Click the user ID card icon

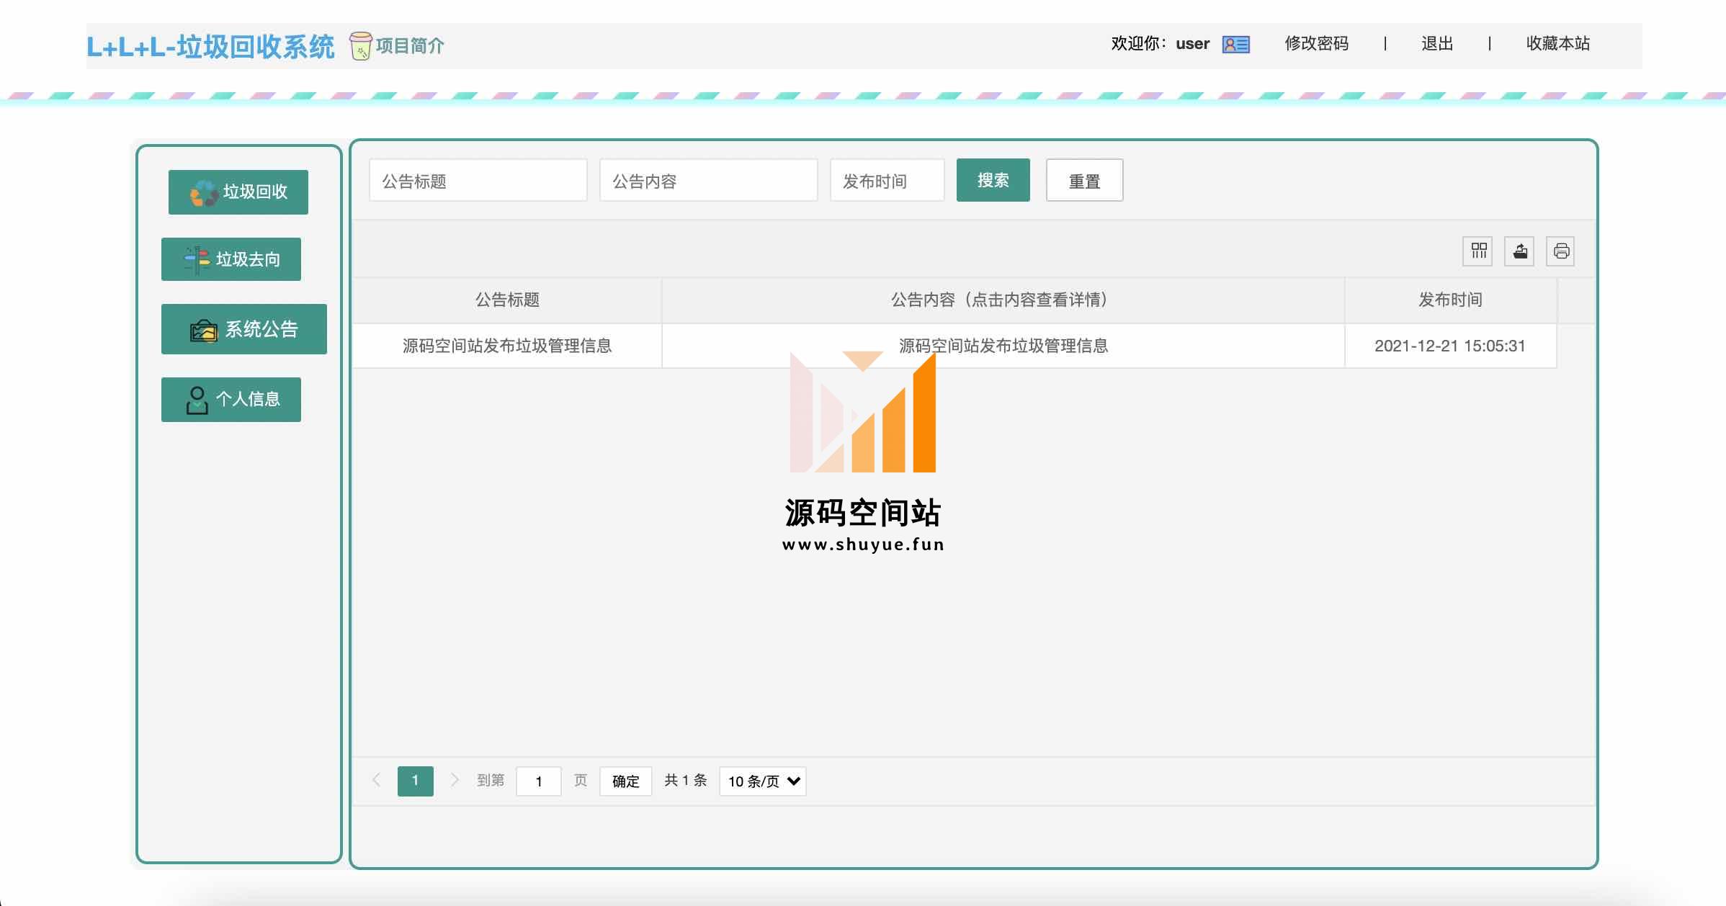coord(1236,45)
